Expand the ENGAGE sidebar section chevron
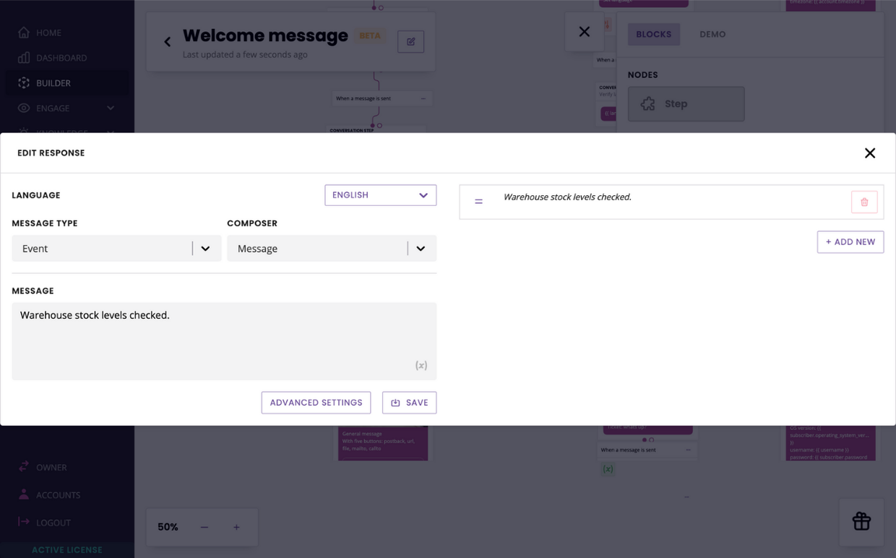Image resolution: width=896 pixels, height=558 pixels. (110, 108)
